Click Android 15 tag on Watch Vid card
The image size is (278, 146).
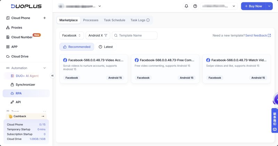258,78
